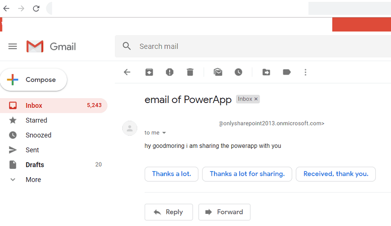Open the three-dot More options menu

(x=305, y=72)
